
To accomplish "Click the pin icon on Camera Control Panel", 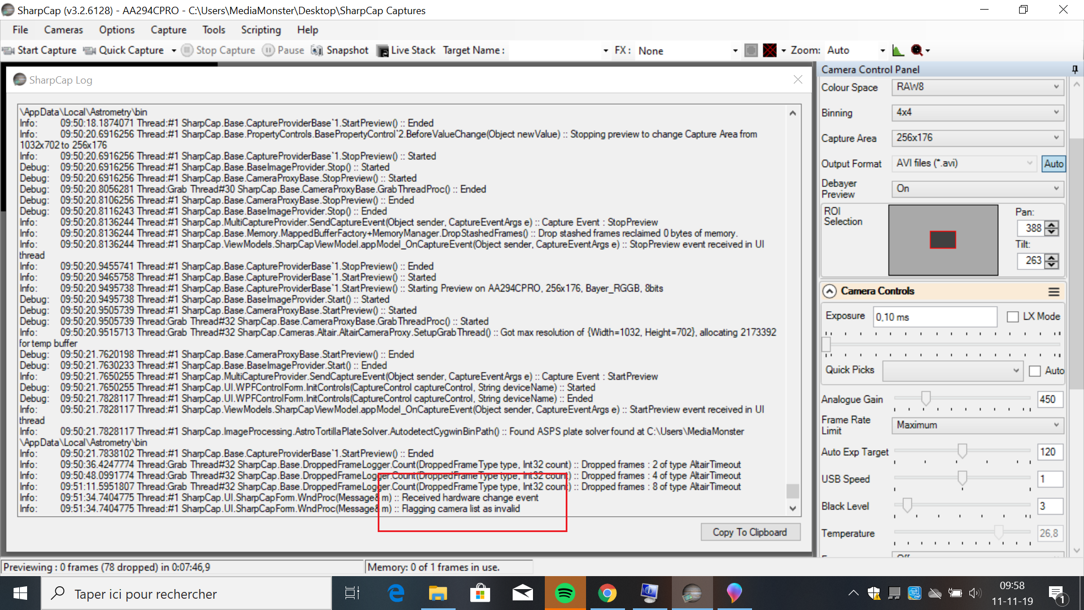I will click(1075, 69).
